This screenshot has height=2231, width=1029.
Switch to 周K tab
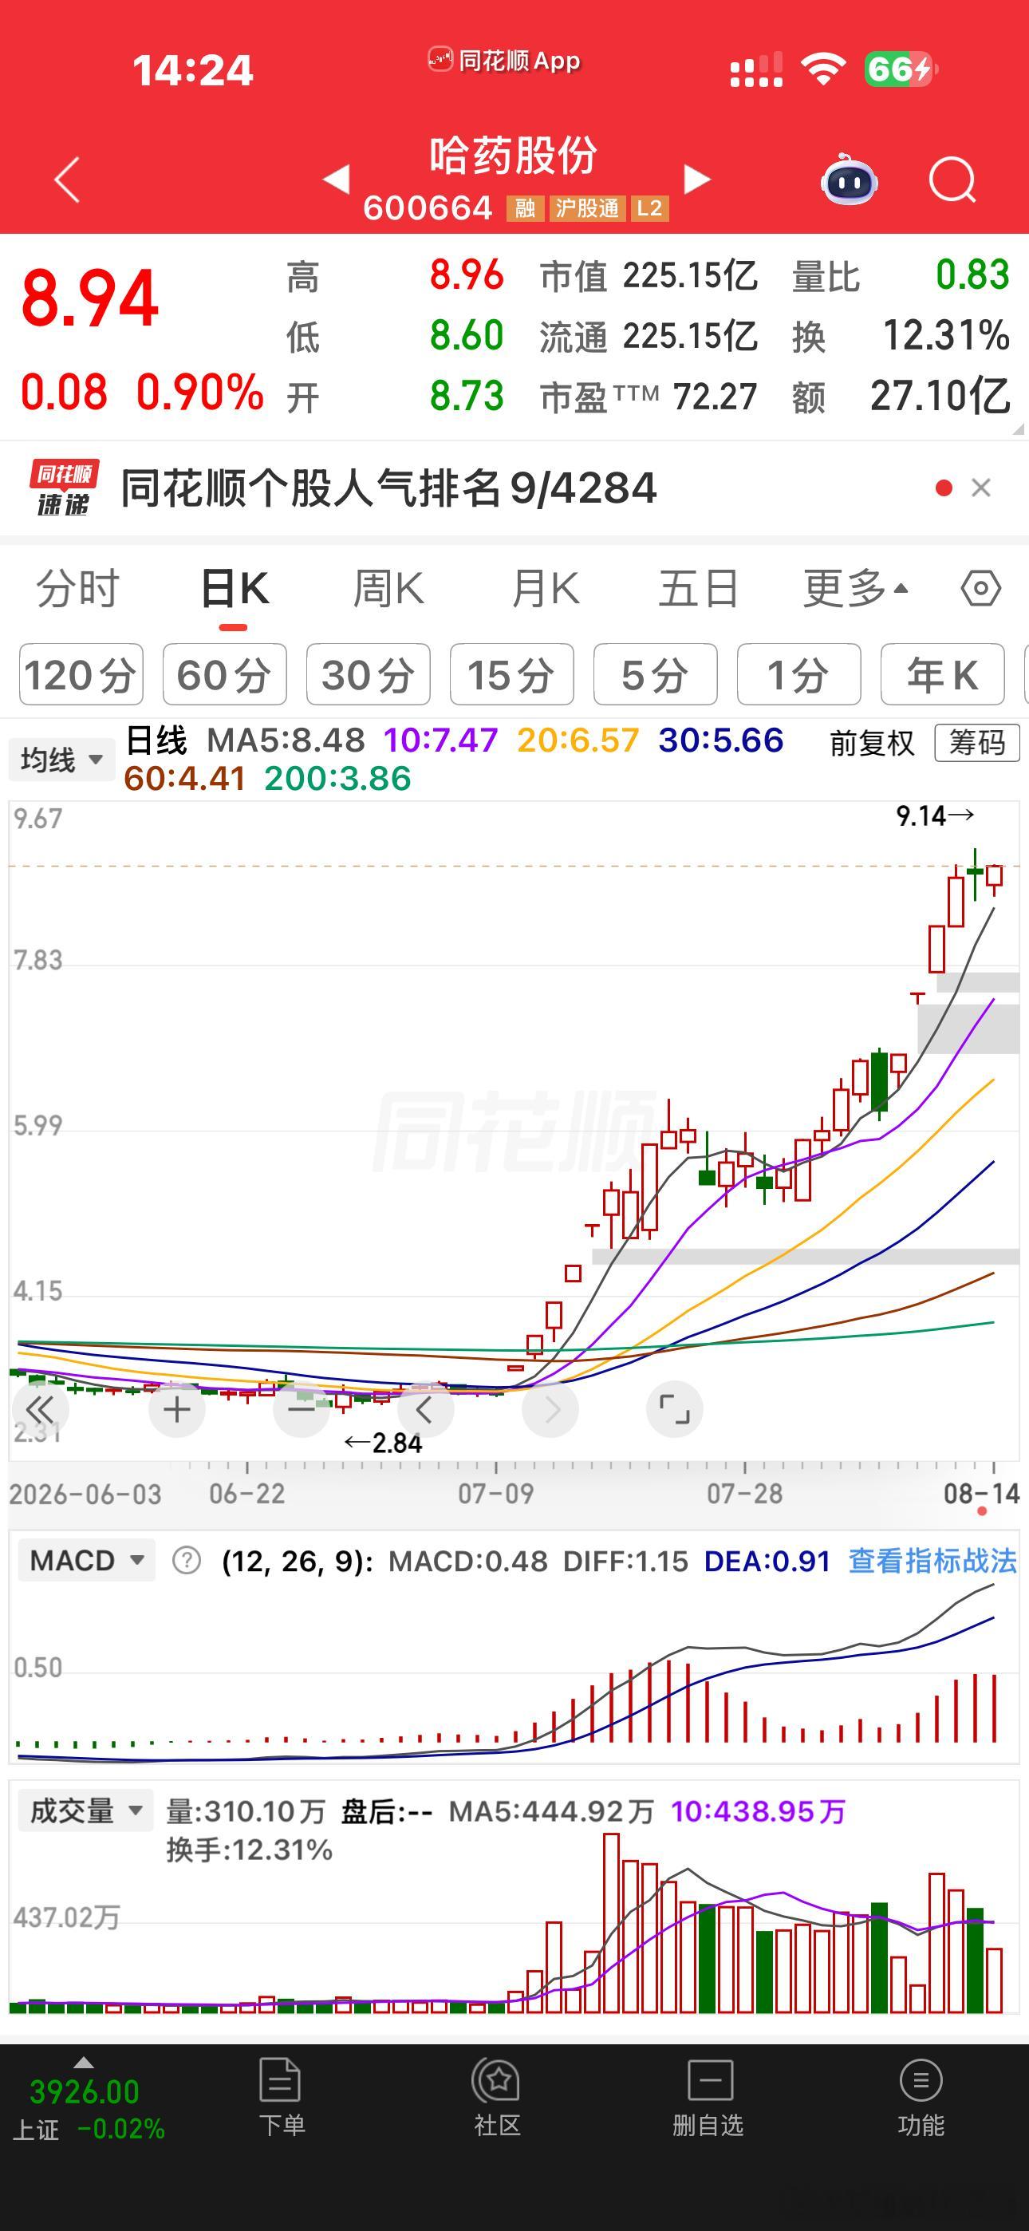[388, 589]
